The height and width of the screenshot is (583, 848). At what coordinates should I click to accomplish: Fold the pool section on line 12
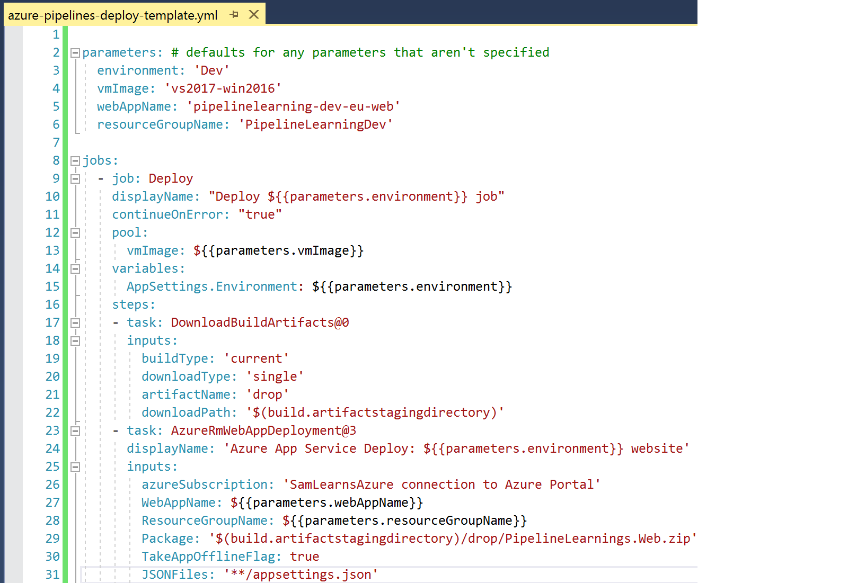75,233
